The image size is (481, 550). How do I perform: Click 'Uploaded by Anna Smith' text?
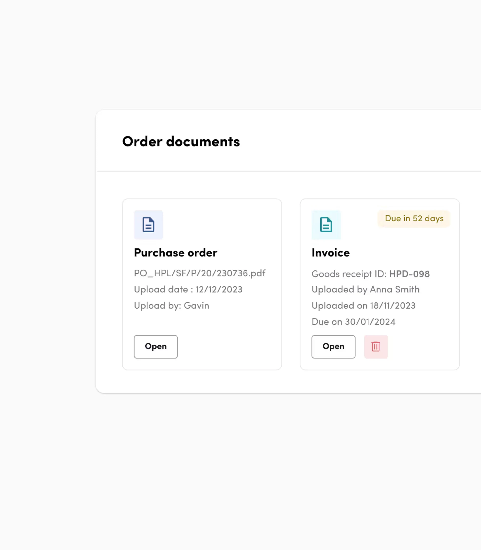(x=366, y=290)
